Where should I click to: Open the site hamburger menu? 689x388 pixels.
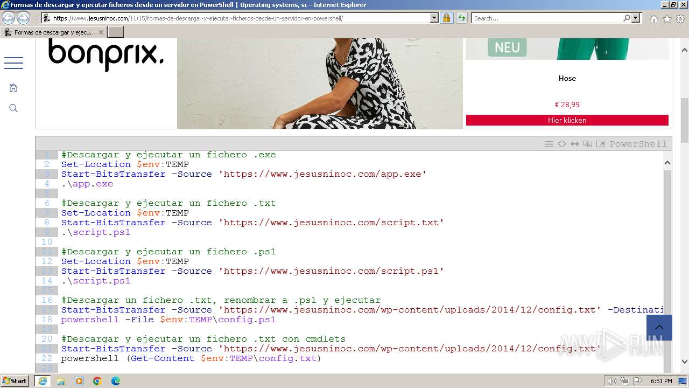tap(13, 63)
